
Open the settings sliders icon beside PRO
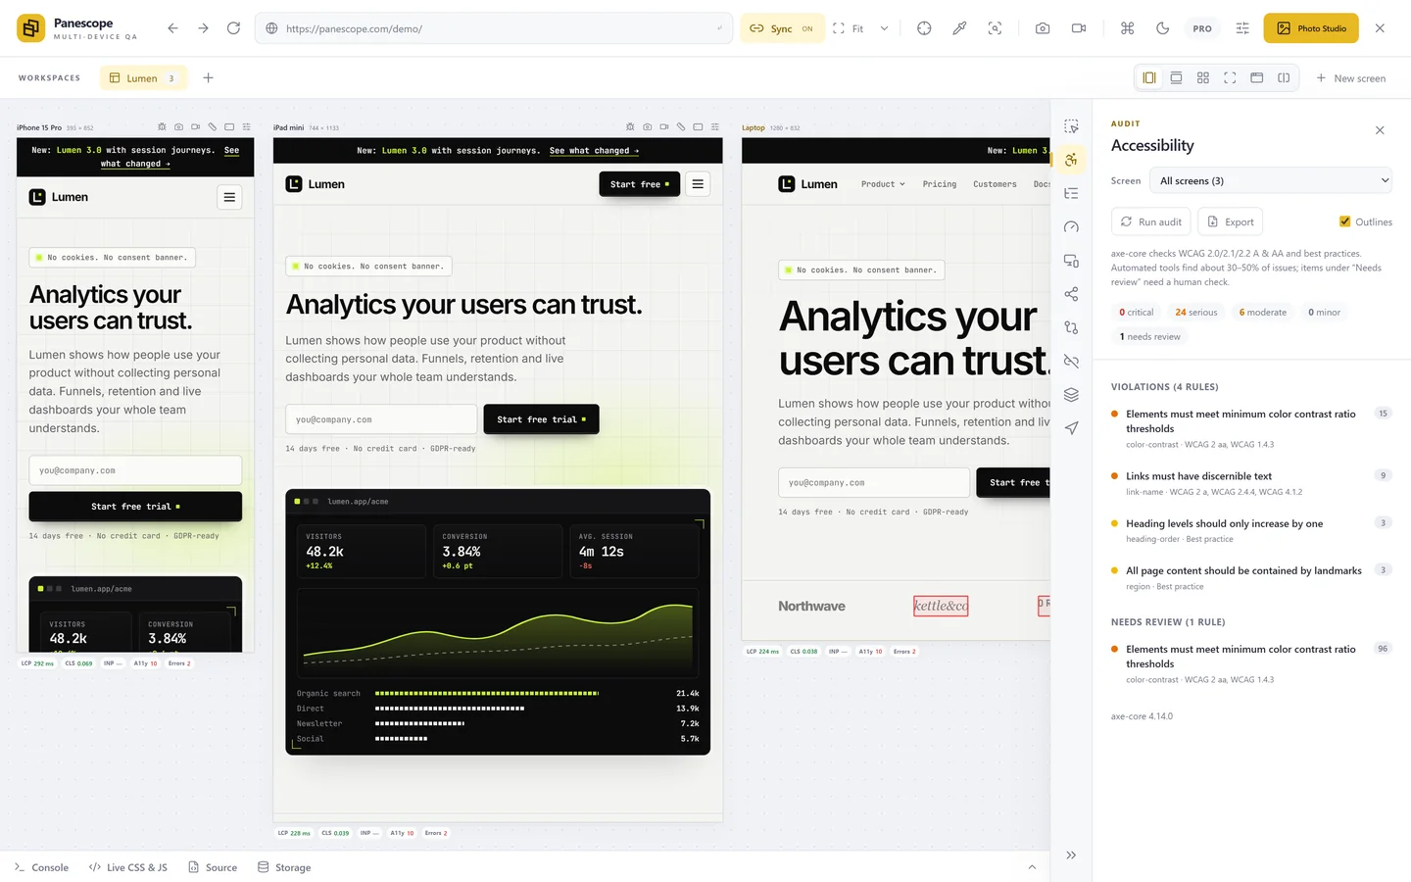click(x=1242, y=28)
